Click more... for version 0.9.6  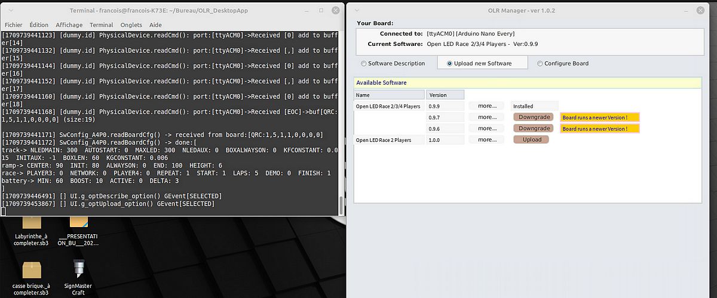click(487, 129)
